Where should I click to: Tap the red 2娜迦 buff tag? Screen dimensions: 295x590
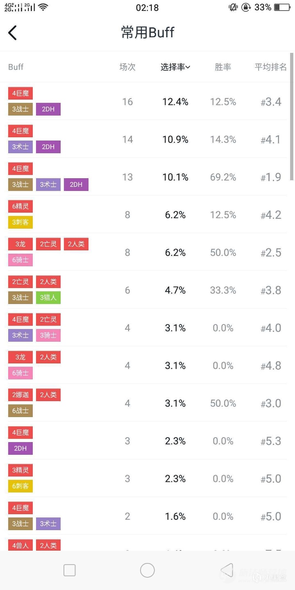pyautogui.click(x=20, y=395)
